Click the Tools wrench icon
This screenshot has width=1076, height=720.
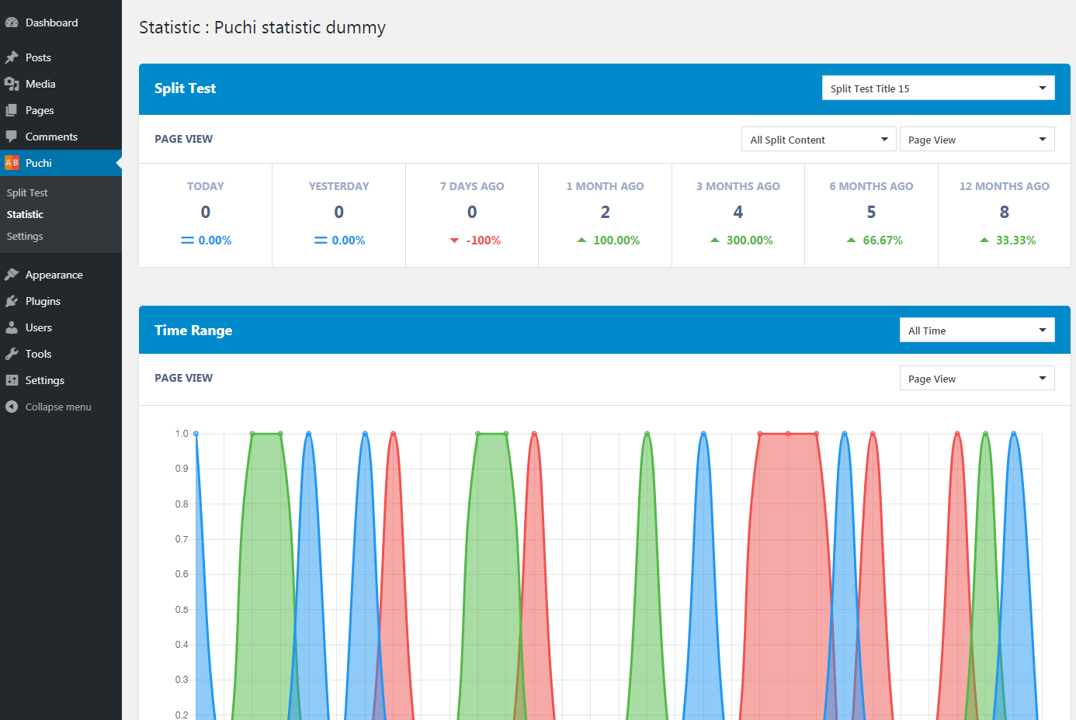pyautogui.click(x=12, y=354)
